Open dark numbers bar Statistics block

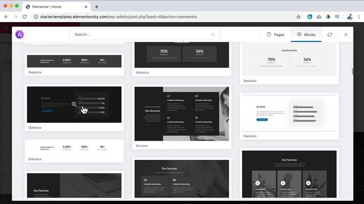(x=74, y=61)
